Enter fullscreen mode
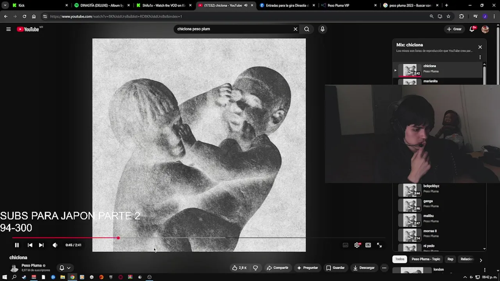 click(379, 245)
